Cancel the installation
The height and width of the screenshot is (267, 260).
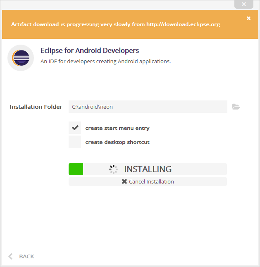[148, 181]
